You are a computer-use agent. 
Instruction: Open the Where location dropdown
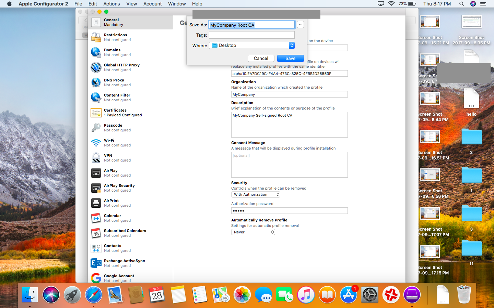[252, 45]
